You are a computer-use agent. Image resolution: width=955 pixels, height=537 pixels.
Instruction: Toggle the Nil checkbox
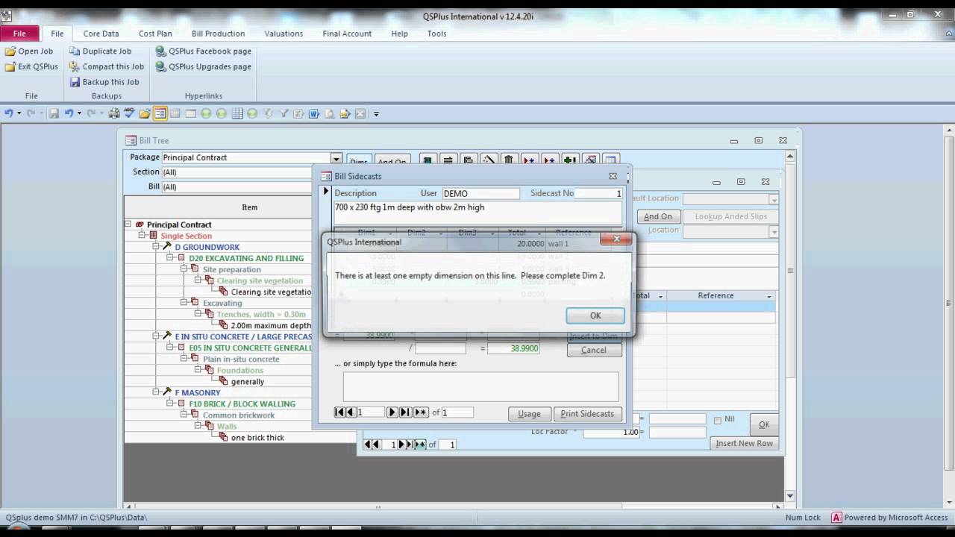point(718,420)
